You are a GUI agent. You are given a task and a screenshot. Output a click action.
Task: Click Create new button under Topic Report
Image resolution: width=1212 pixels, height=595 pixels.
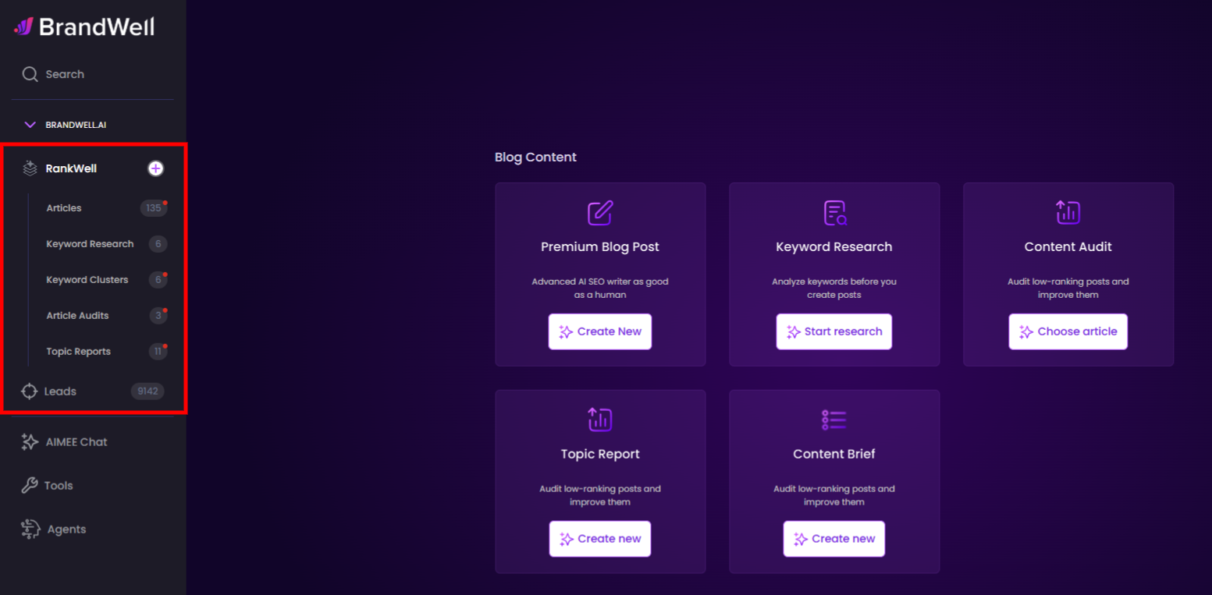(600, 539)
